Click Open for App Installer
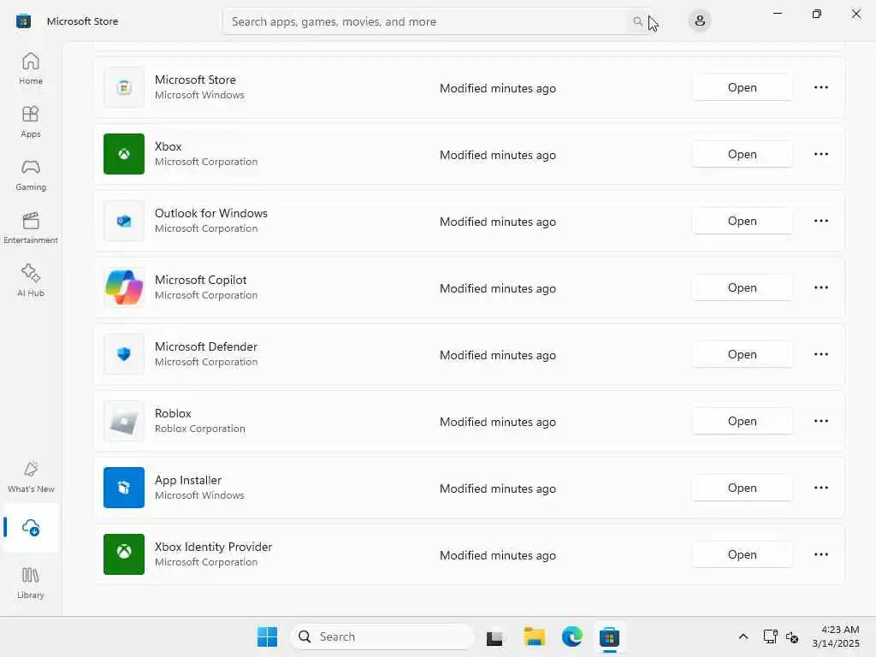Image resolution: width=876 pixels, height=657 pixels. point(742,488)
